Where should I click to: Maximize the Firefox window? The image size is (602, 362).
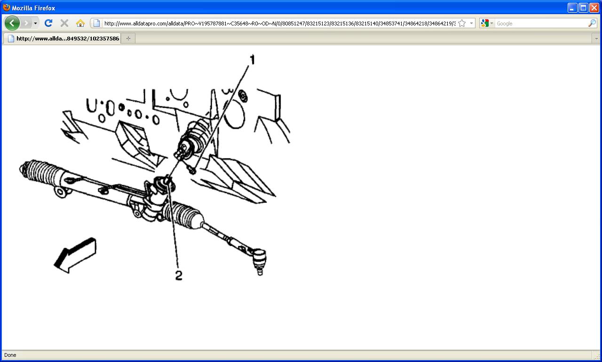583,8
